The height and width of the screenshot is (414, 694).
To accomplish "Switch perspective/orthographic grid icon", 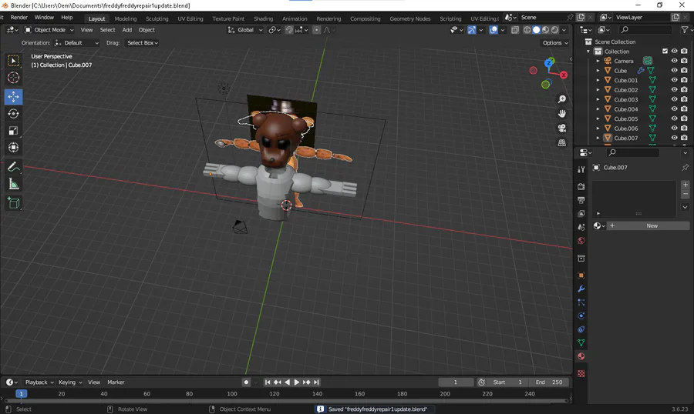I will pyautogui.click(x=561, y=142).
